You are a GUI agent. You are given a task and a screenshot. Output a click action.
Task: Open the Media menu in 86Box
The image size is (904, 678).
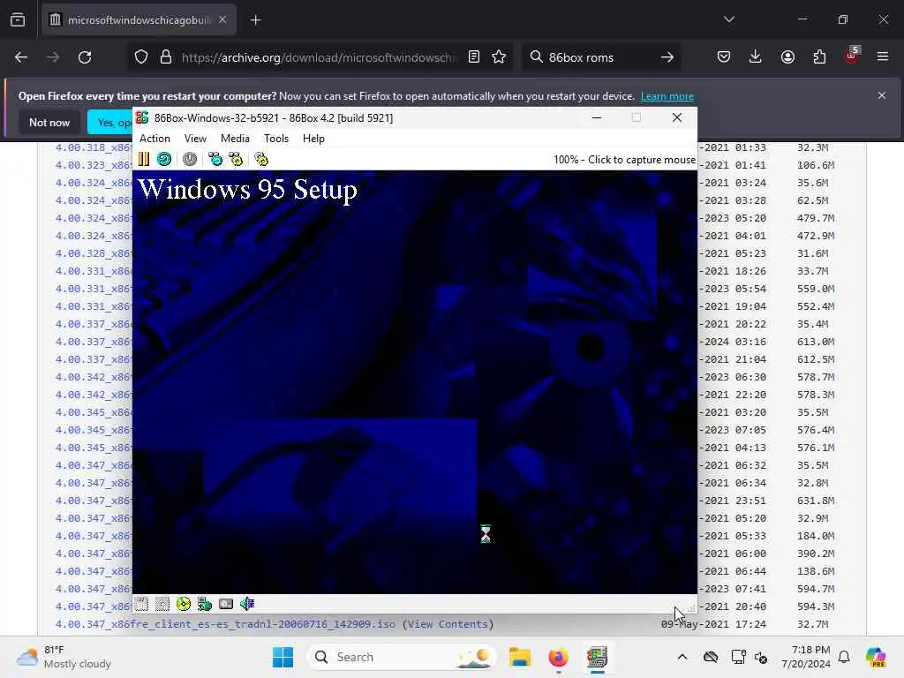click(235, 139)
